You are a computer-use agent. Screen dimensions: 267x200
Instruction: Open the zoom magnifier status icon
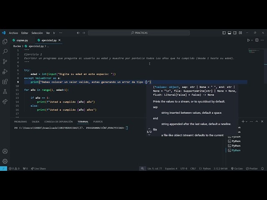pyautogui.click(x=142, y=168)
